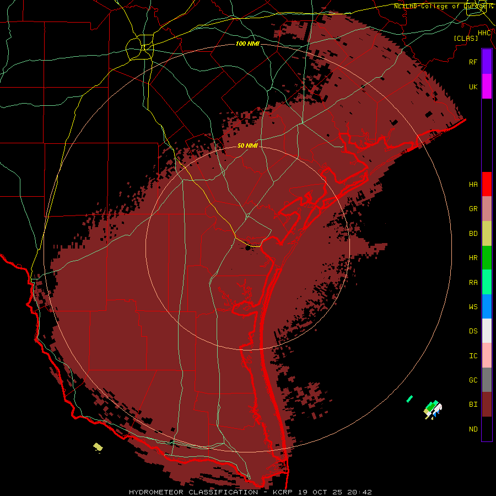Click the WS blue legend swatch

[487, 306]
